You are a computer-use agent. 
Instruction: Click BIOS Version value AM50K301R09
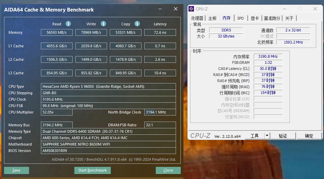tap(108, 151)
